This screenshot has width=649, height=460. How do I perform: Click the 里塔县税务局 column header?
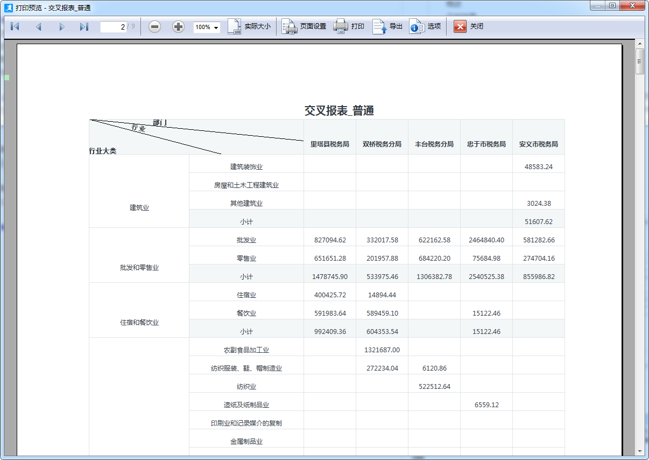coord(329,144)
